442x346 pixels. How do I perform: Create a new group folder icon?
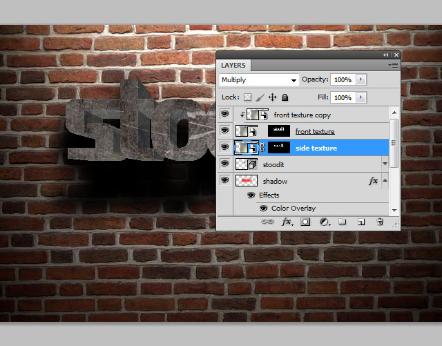pyautogui.click(x=343, y=222)
